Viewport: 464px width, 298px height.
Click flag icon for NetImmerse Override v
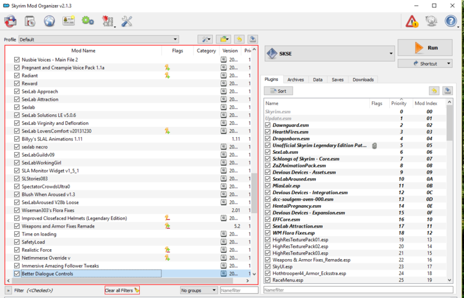[x=168, y=258]
